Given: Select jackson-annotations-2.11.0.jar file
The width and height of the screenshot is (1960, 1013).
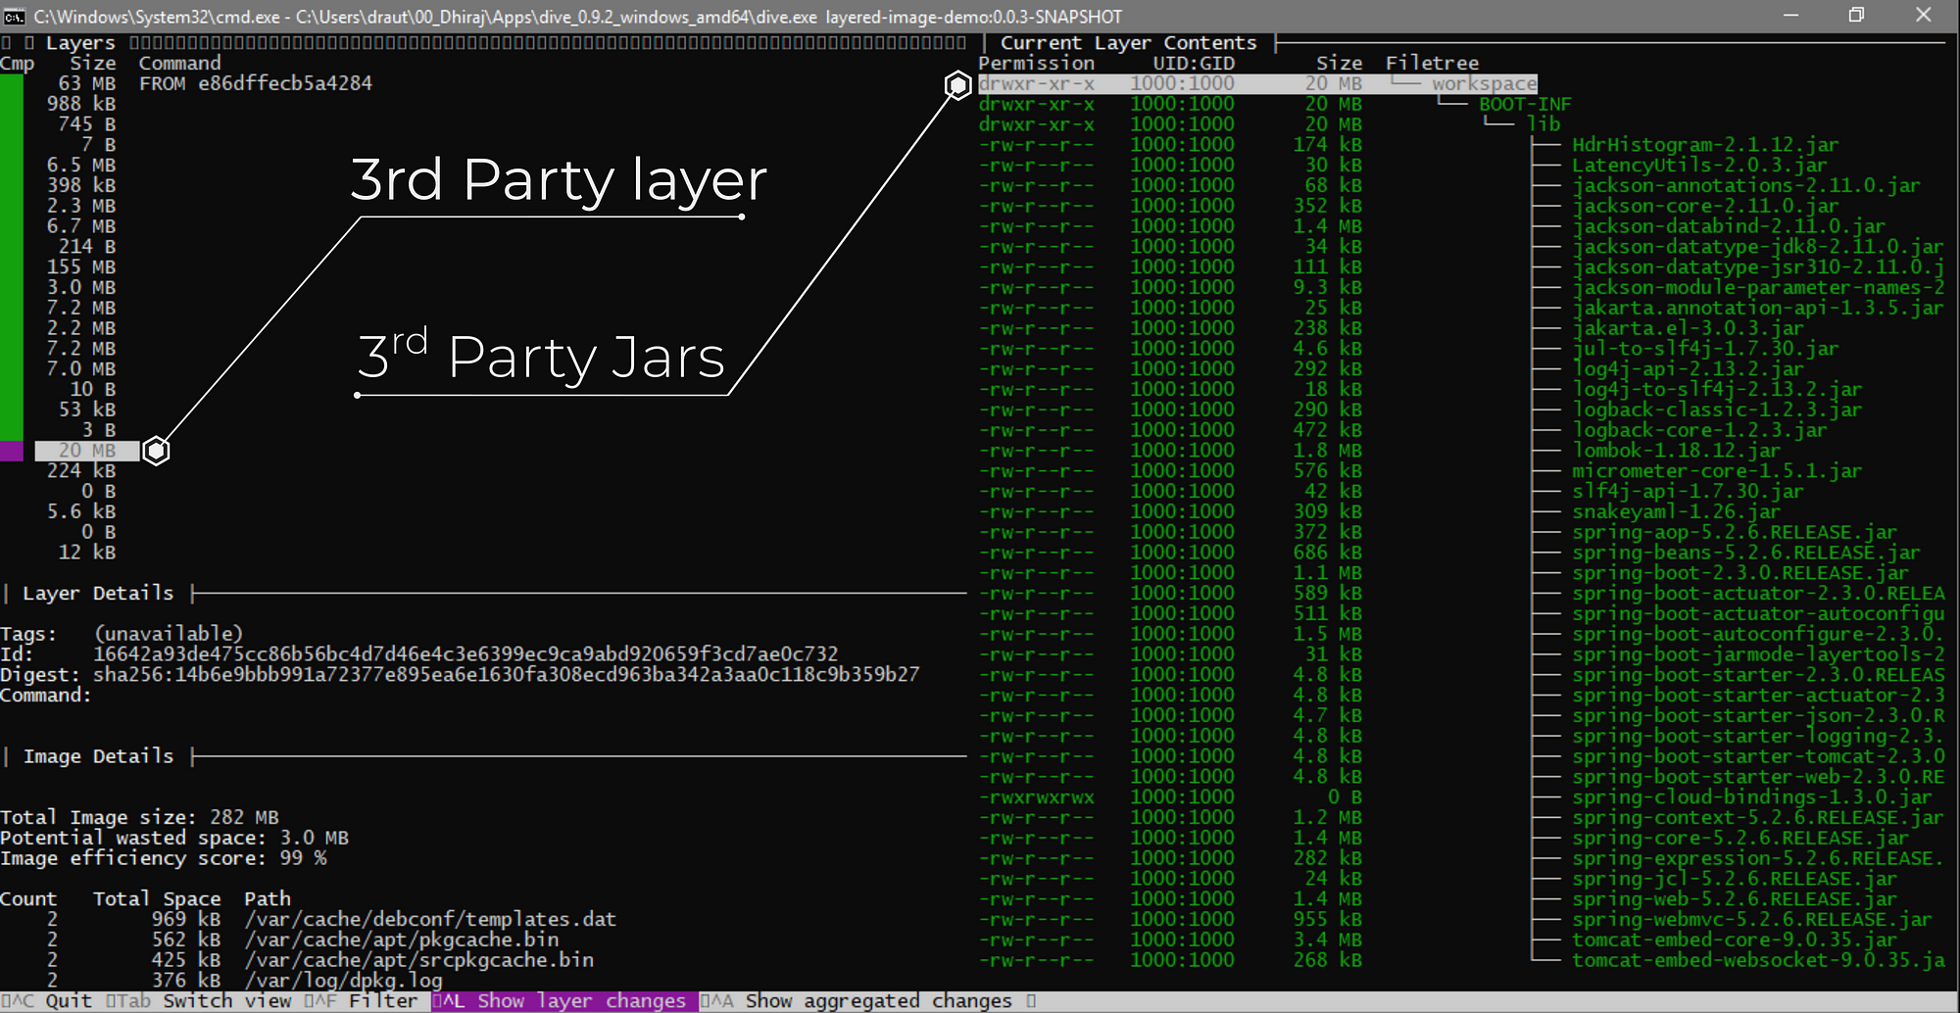Looking at the screenshot, I should click(1746, 186).
